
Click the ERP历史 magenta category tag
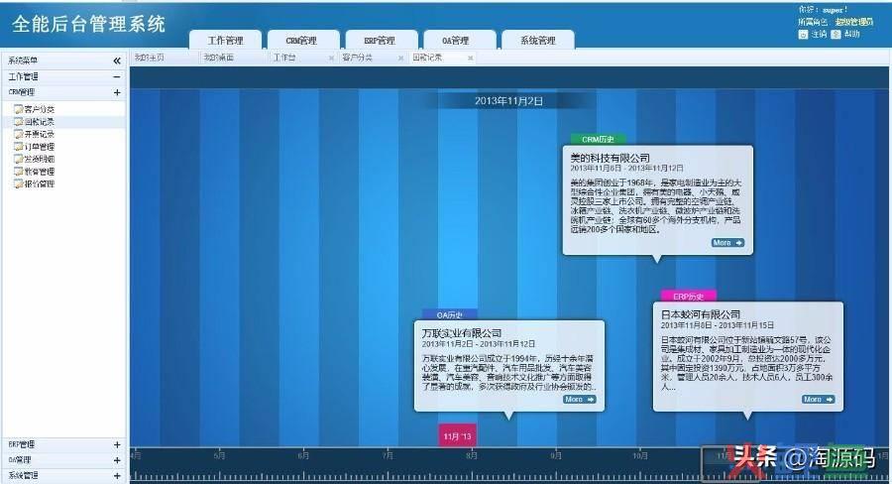(689, 297)
